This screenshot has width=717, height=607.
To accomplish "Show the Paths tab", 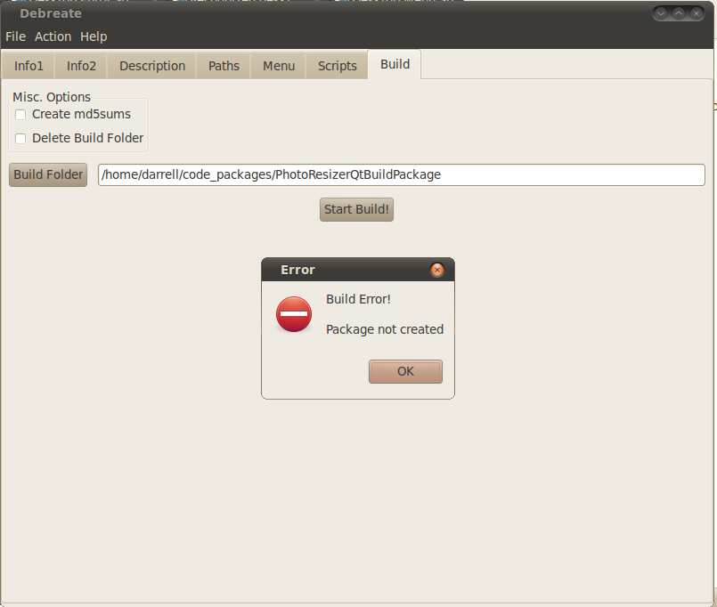I will tap(224, 66).
